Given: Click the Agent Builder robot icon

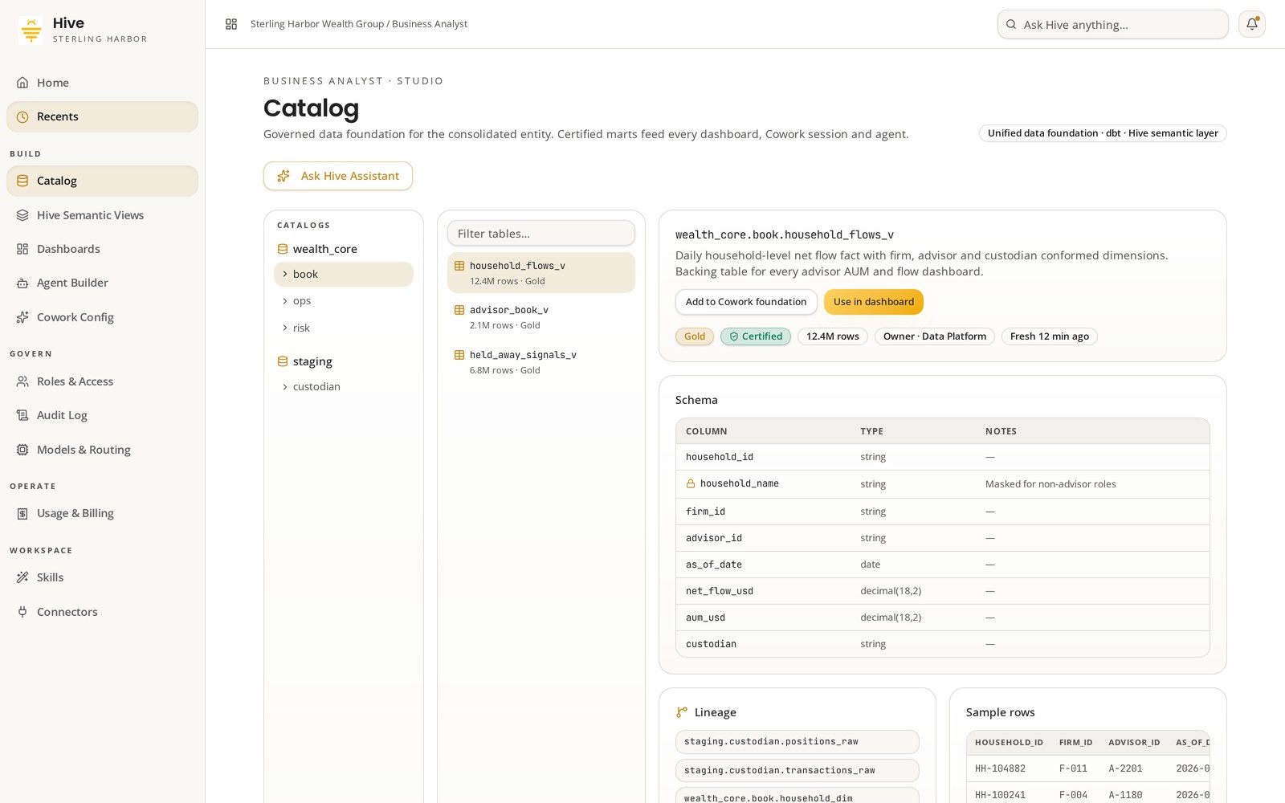Looking at the screenshot, I should click(x=22, y=283).
